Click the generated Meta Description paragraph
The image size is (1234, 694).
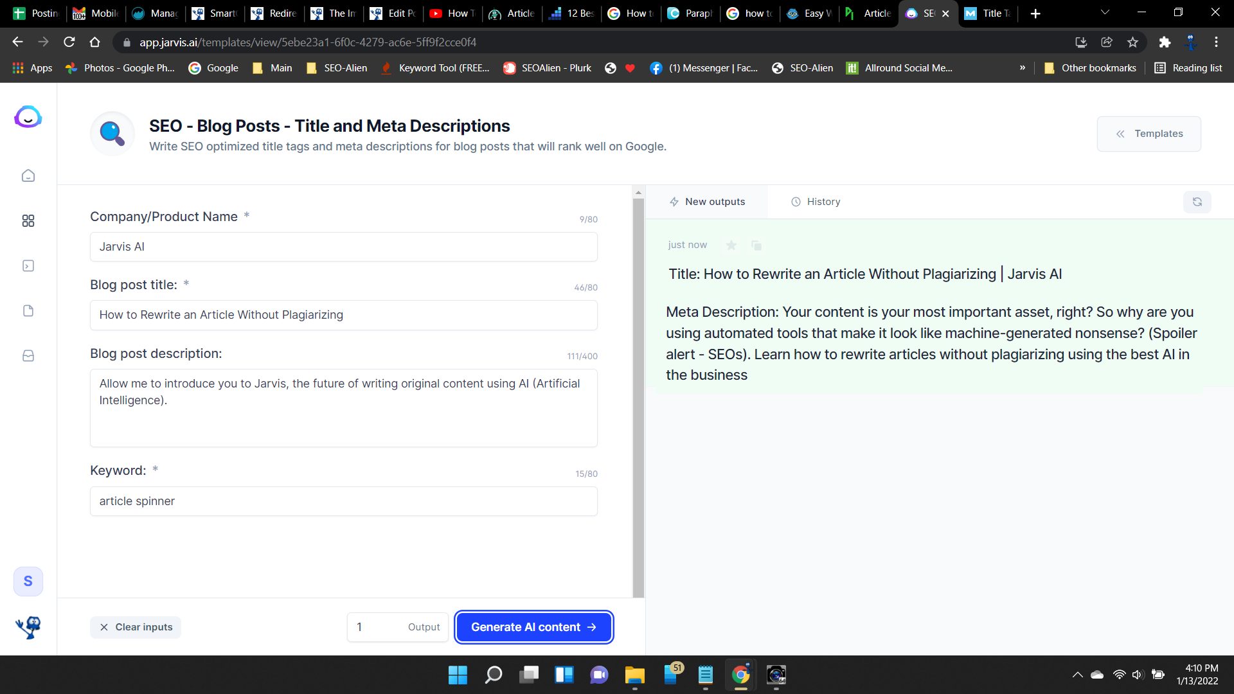[932, 343]
